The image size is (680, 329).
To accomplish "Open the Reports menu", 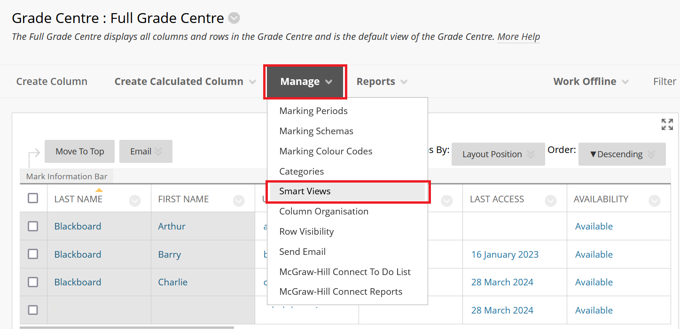I will [381, 82].
